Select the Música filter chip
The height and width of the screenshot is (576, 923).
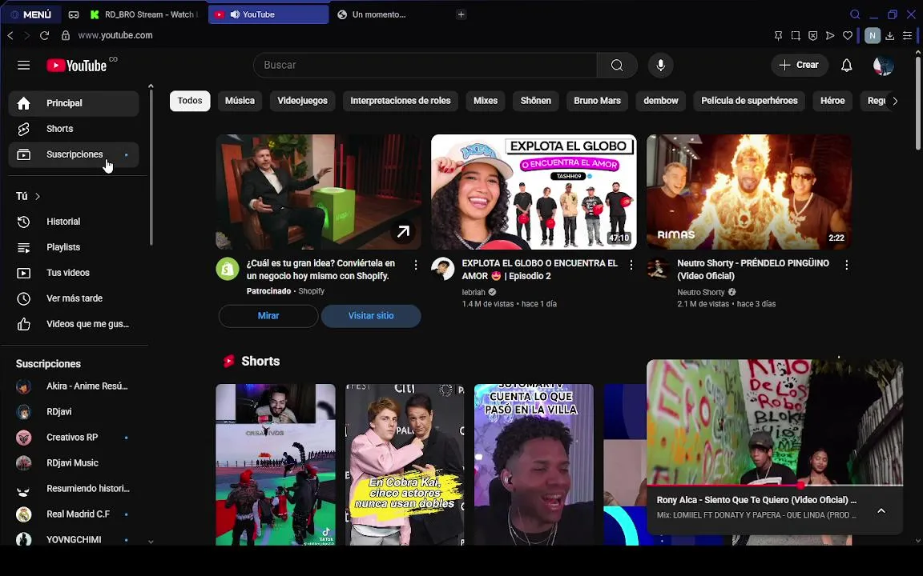coord(240,101)
